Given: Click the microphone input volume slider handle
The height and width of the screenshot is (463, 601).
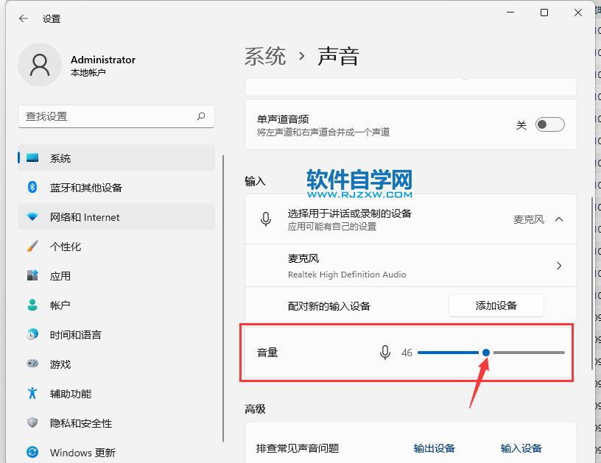Looking at the screenshot, I should coord(486,353).
